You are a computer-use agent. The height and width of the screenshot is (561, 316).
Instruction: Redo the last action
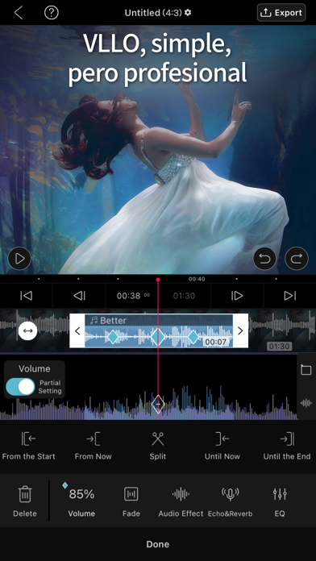pos(297,258)
